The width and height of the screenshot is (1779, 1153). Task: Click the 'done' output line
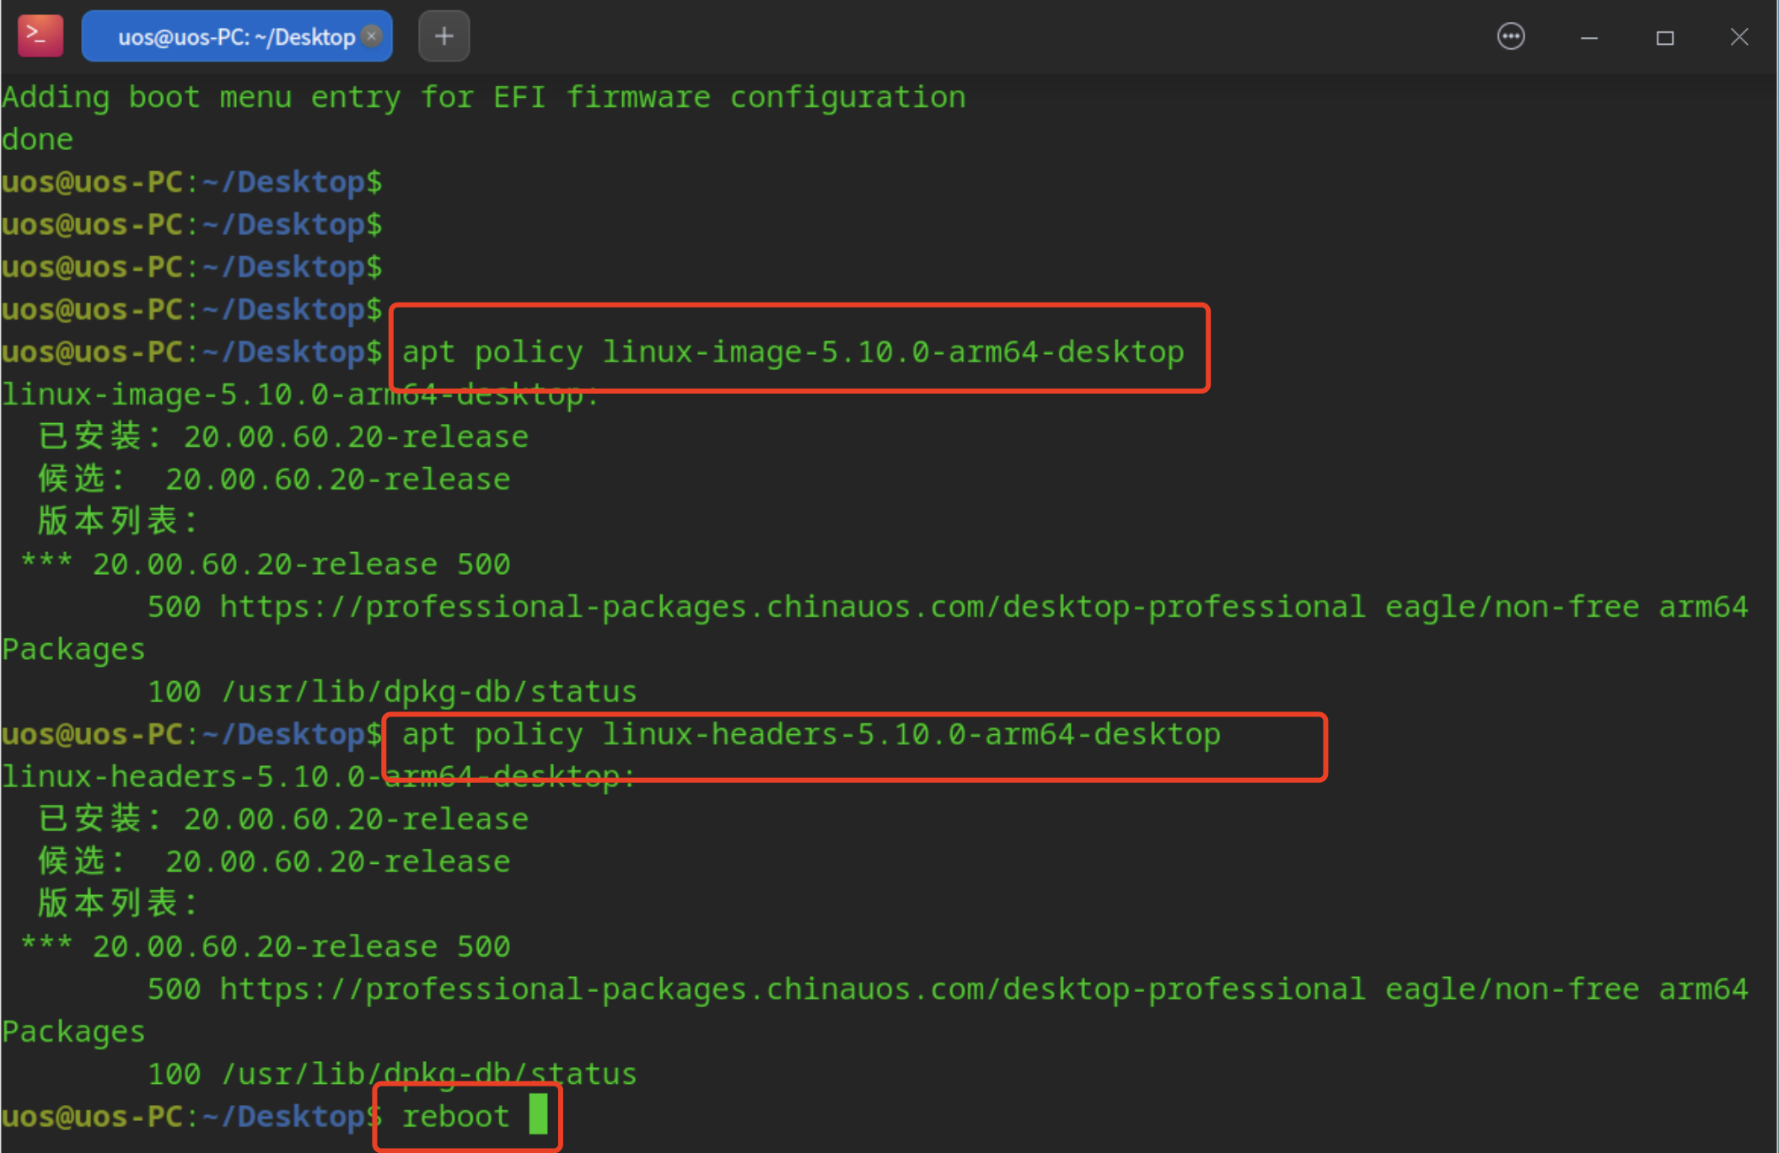coord(37,140)
